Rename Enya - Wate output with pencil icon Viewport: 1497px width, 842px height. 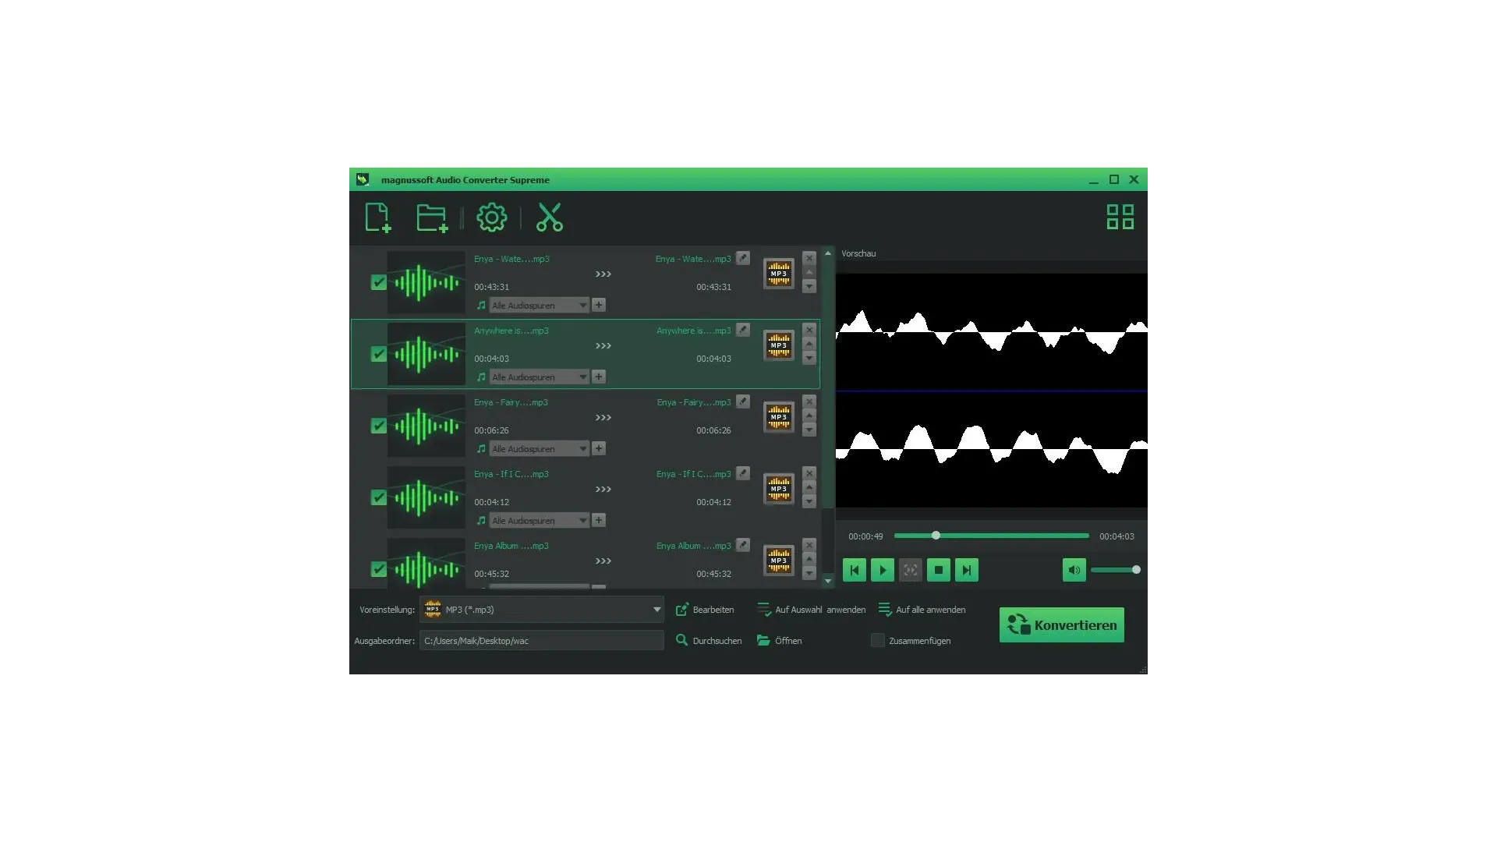[743, 258]
